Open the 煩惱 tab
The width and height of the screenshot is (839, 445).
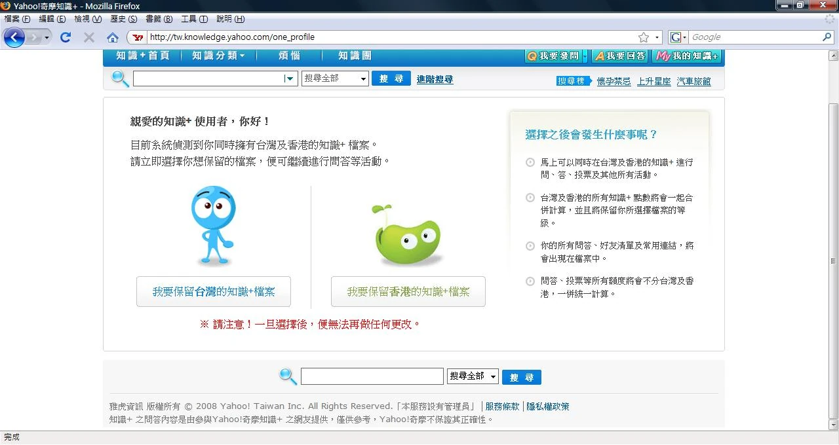pos(289,56)
